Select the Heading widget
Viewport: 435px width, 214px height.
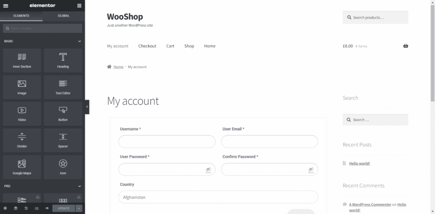click(x=63, y=60)
